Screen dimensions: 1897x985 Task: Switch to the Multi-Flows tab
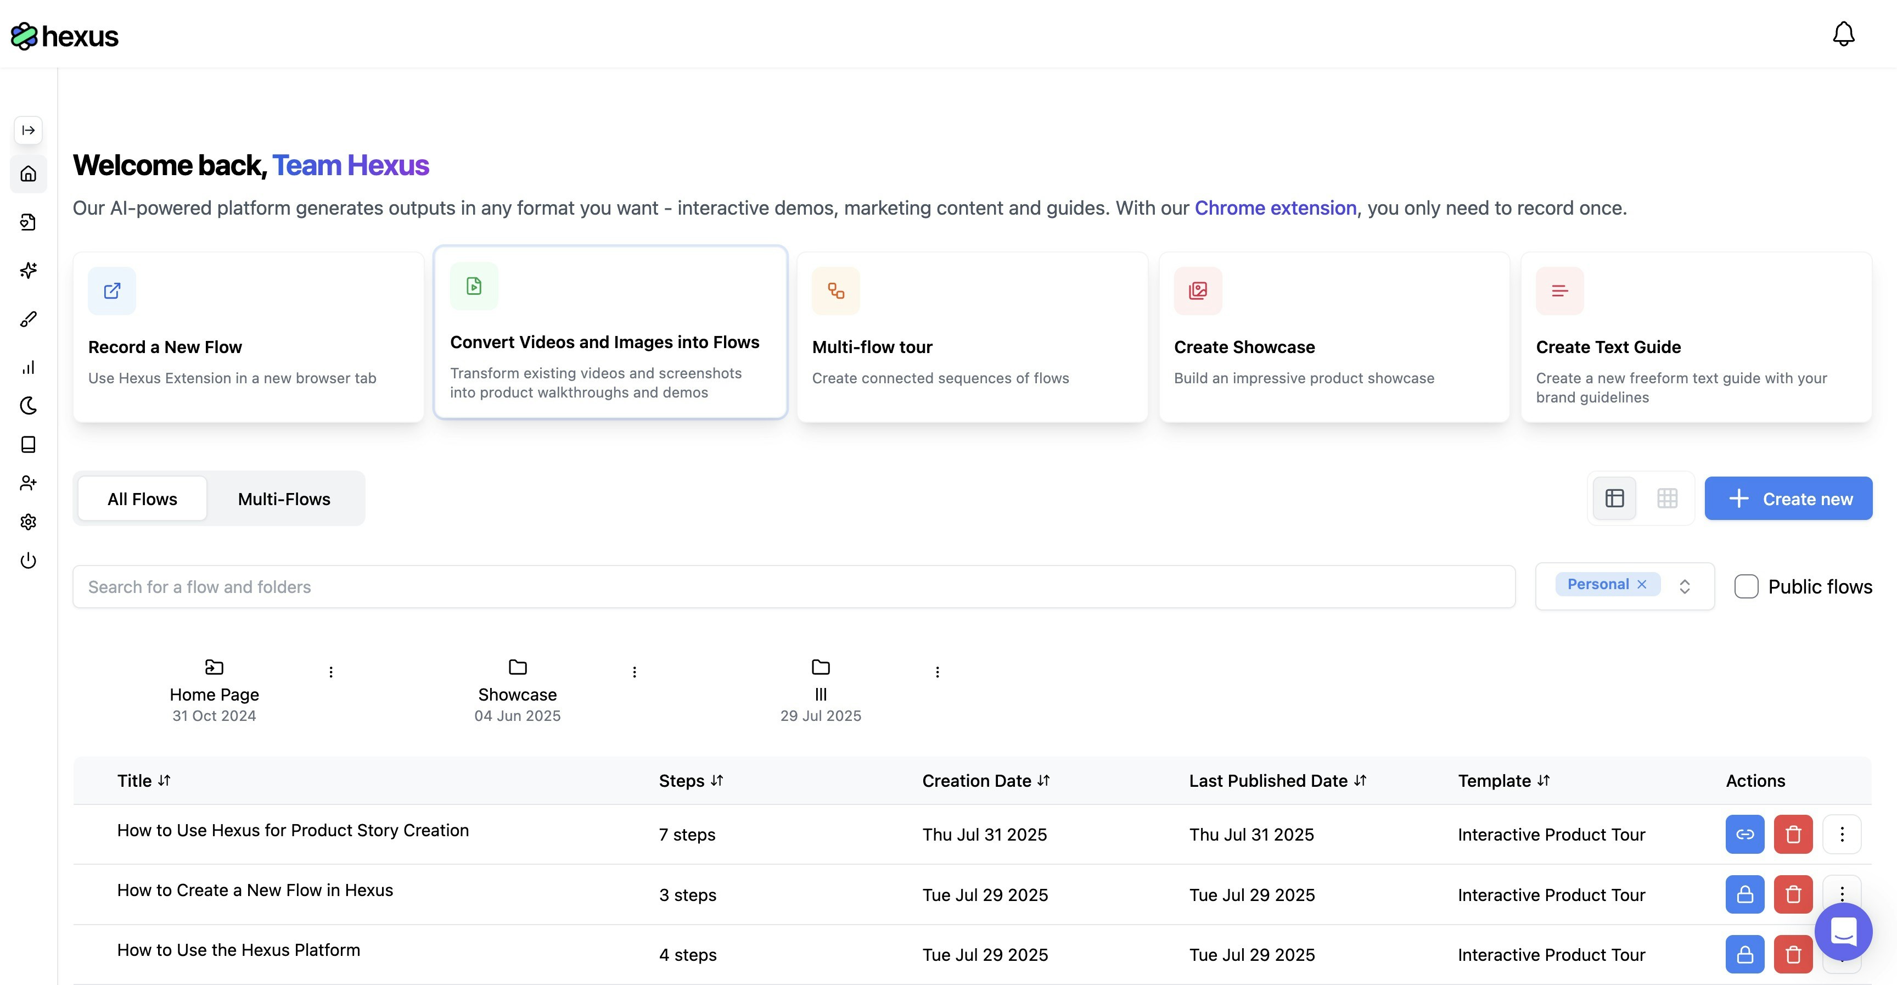(284, 499)
